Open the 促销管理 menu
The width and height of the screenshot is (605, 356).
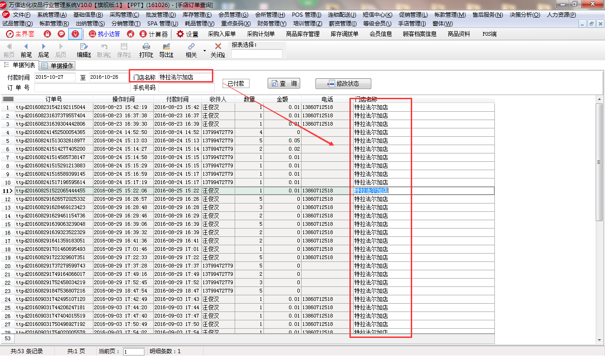point(414,15)
